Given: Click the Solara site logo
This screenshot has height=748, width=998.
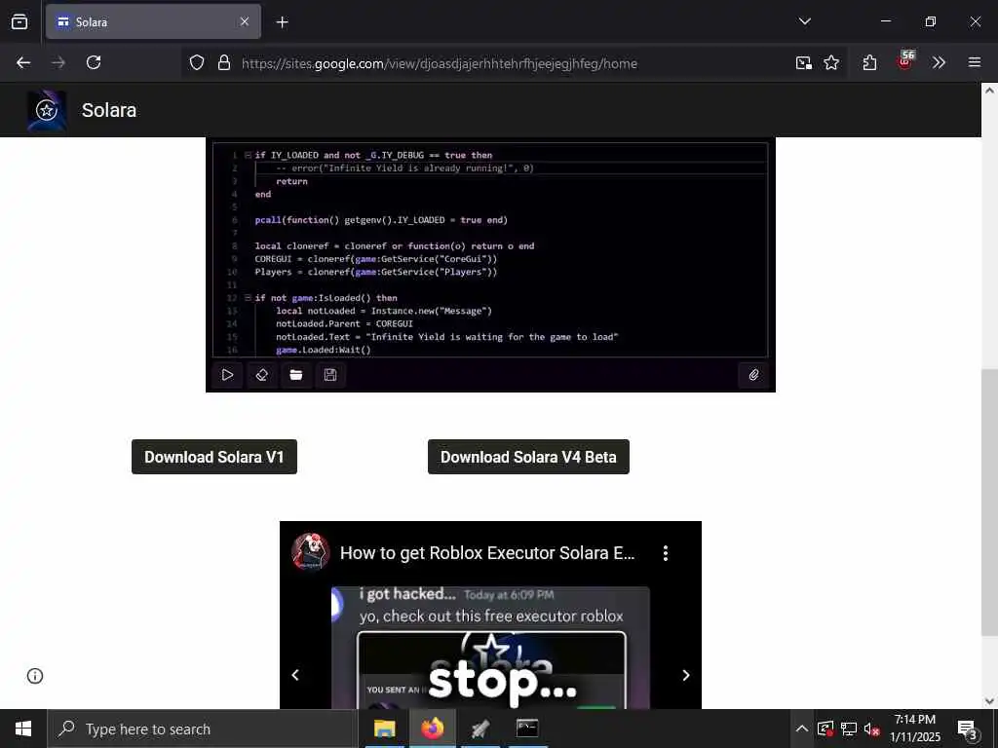Looking at the screenshot, I should (47, 110).
